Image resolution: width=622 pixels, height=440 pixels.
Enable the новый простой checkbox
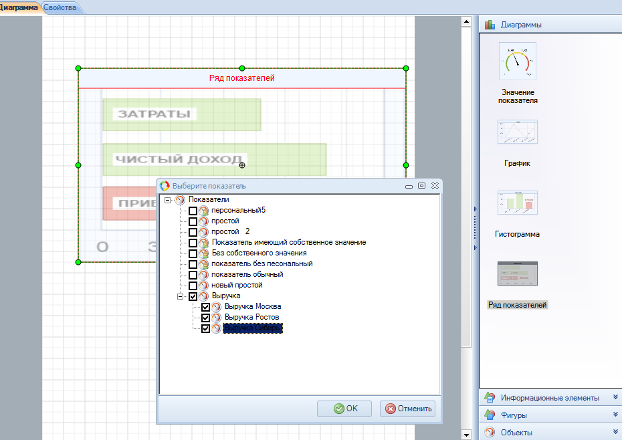tap(193, 286)
